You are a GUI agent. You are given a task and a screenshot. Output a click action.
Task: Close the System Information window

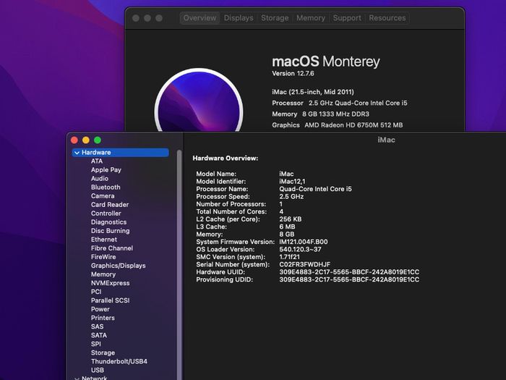pos(74,140)
